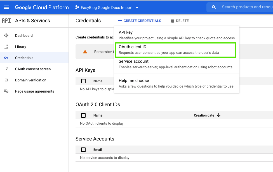Viewport: 273px width, 172px height.
Task: Click the Service Accounts heading
Action: (95, 139)
